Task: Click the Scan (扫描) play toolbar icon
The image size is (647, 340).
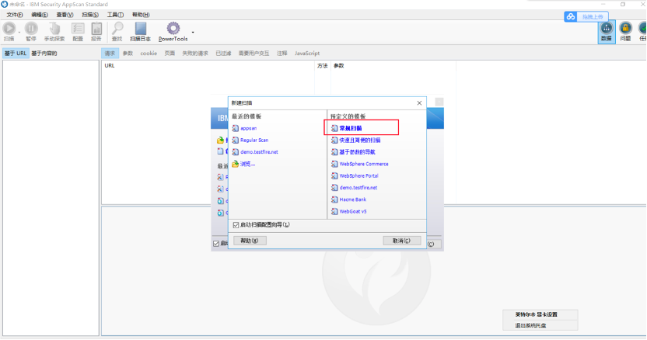Action: [9, 29]
